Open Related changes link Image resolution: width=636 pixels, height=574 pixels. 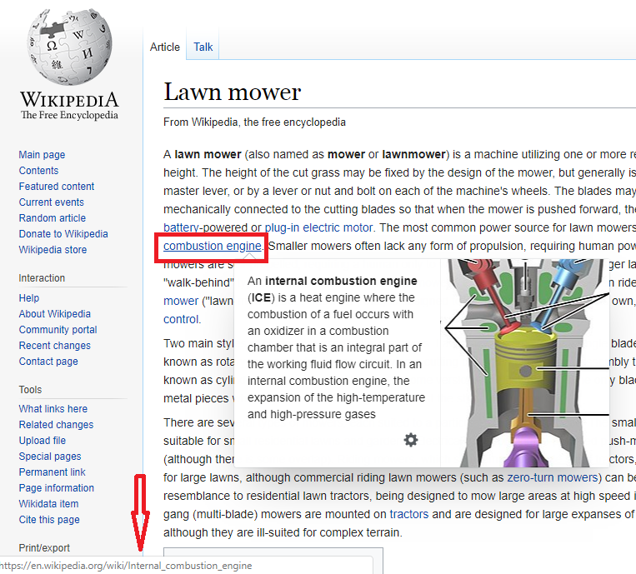pyautogui.click(x=56, y=424)
